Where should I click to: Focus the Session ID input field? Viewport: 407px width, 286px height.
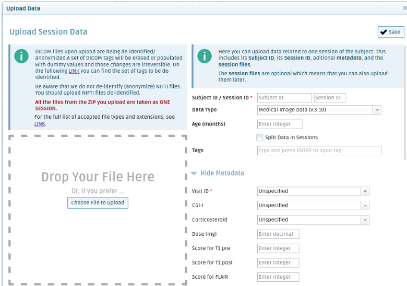click(x=330, y=98)
